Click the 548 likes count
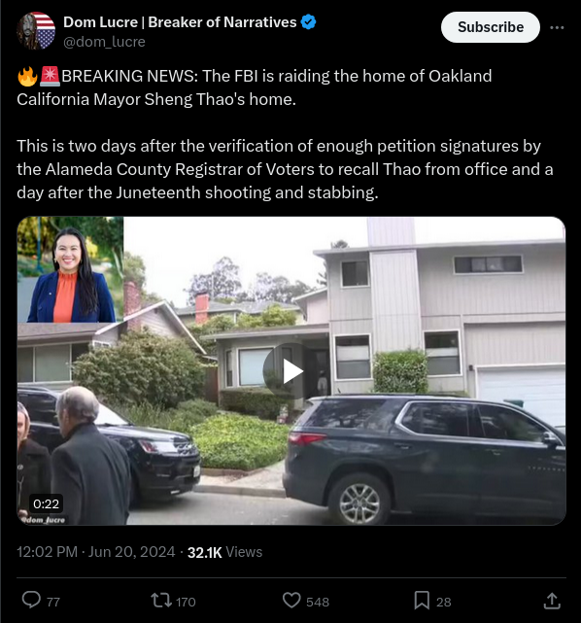This screenshot has width=581, height=623. pos(318,602)
